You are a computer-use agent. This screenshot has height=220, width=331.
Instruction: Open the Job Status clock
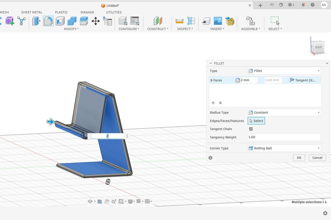click(x=291, y=5)
